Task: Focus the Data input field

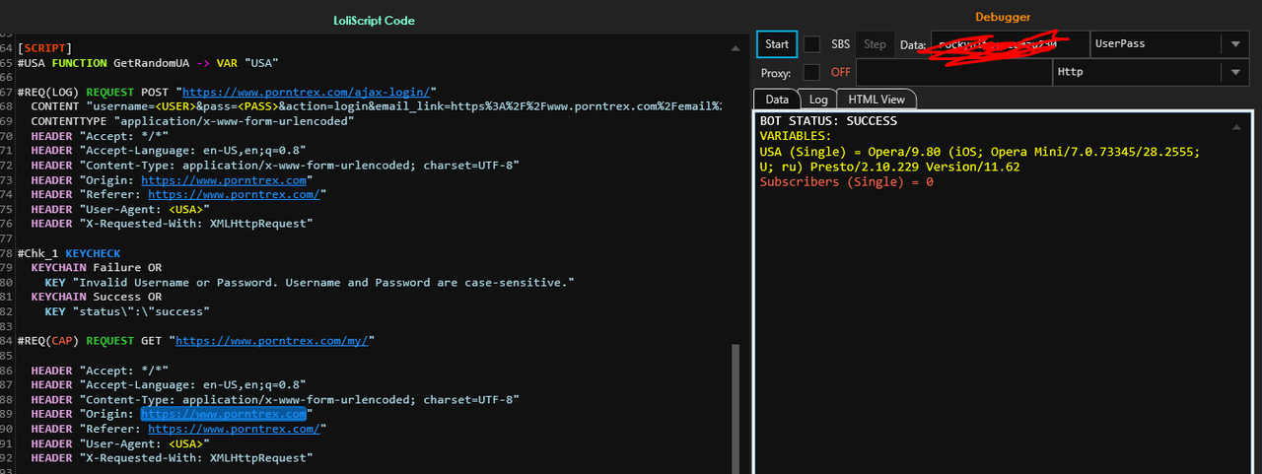Action: coord(1011,44)
